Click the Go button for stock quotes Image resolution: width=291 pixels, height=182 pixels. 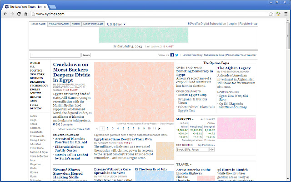(212, 150)
